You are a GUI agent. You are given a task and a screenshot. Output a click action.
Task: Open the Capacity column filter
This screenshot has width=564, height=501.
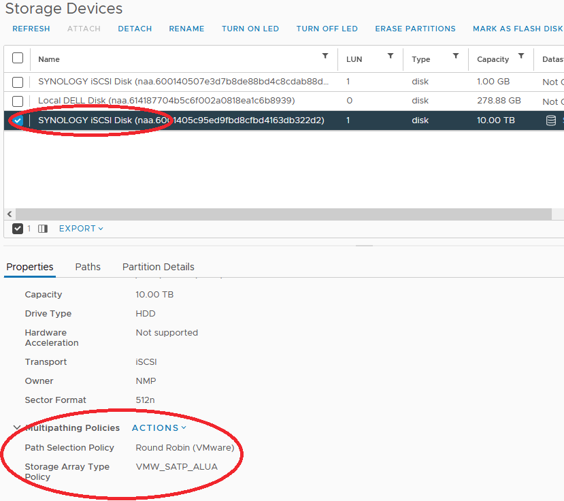pos(521,56)
